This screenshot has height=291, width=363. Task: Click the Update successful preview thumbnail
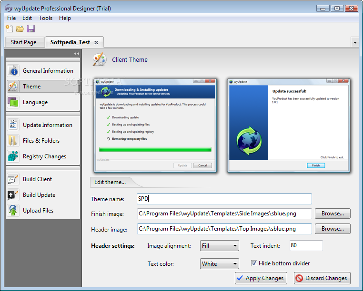pos(289,125)
